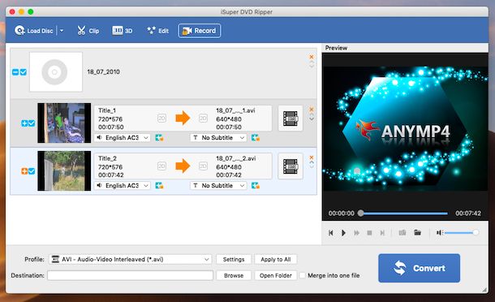
Task: Open output profile icon for Title_1
Action: (291, 119)
